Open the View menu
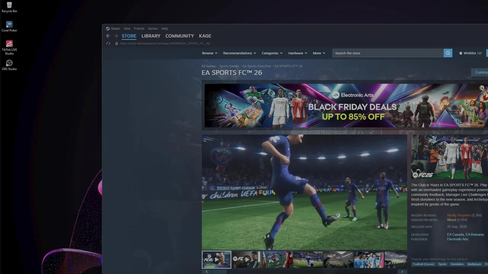 (127, 29)
